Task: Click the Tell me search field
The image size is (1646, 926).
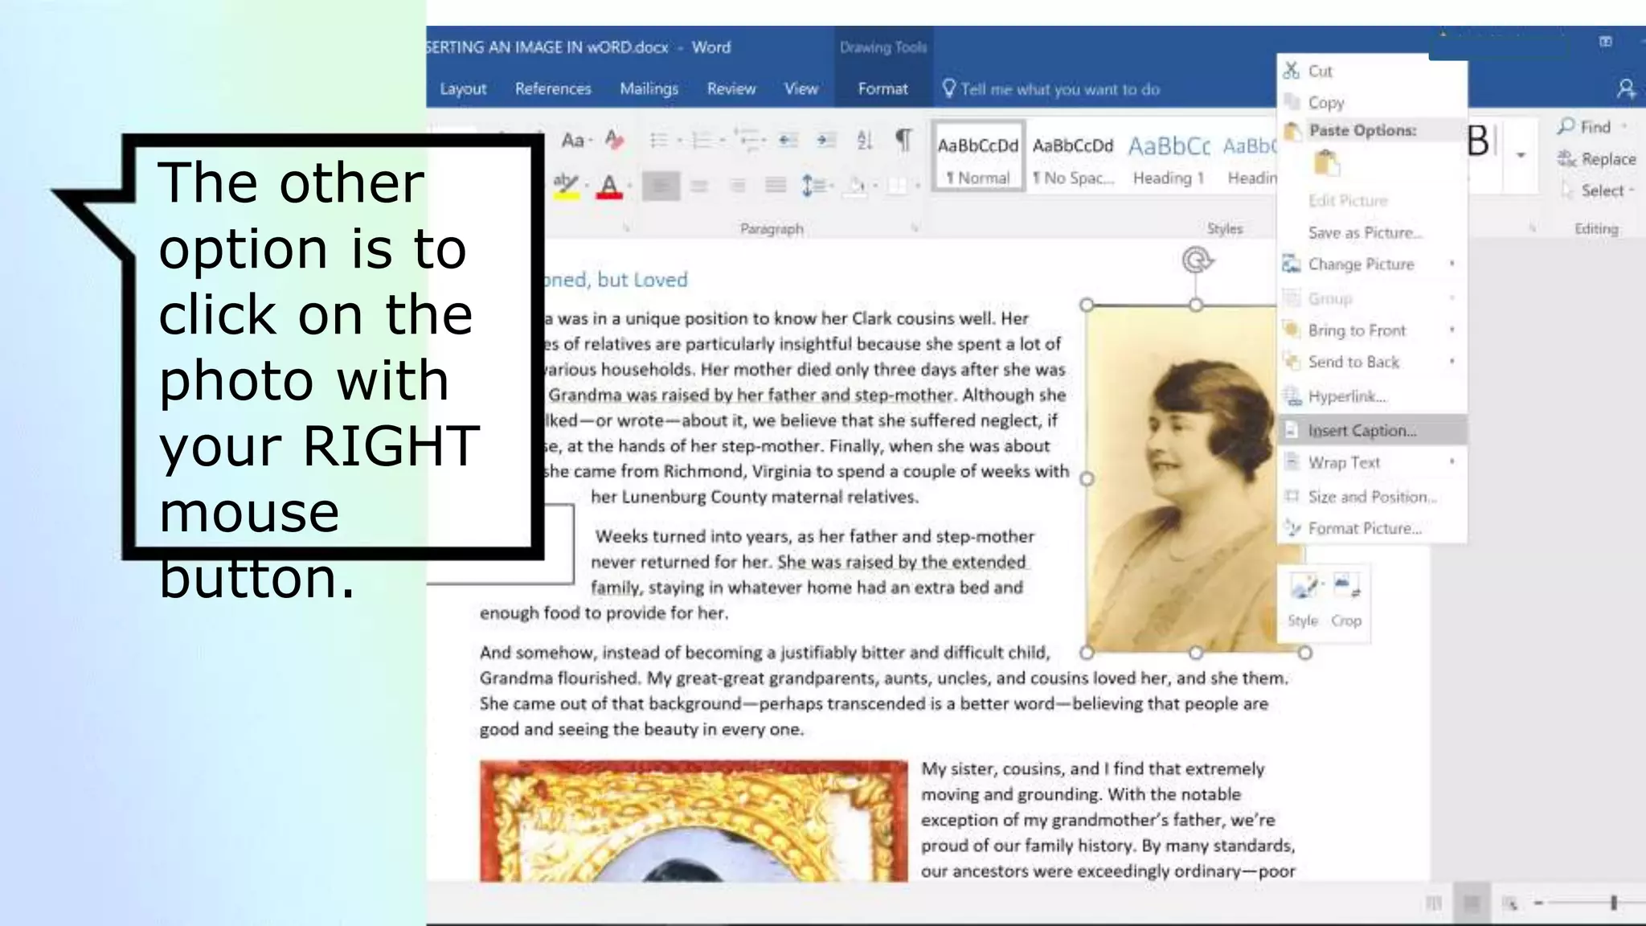Action: click(1059, 89)
